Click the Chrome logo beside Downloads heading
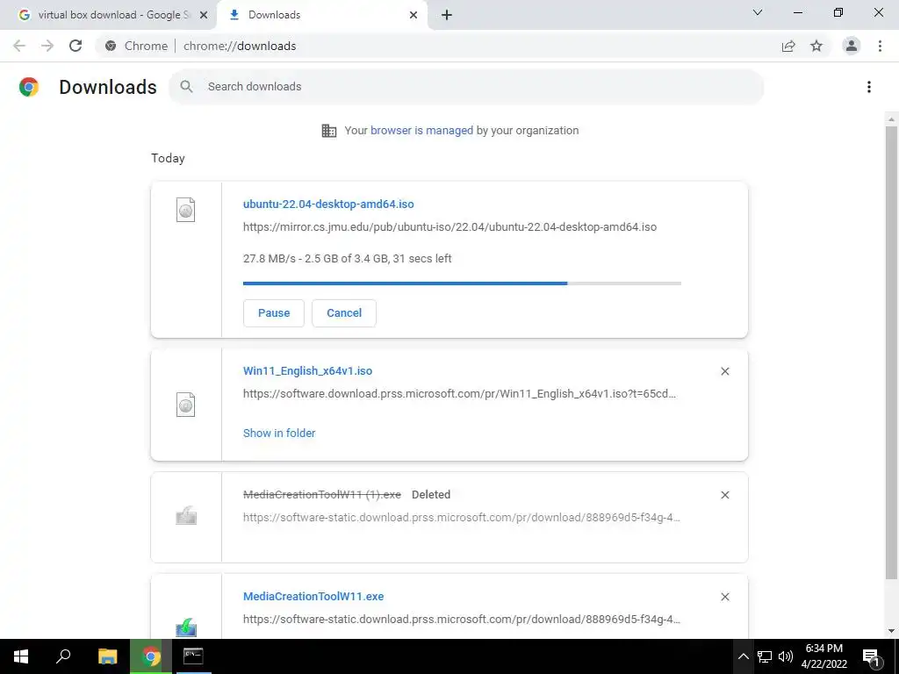 pos(29,87)
